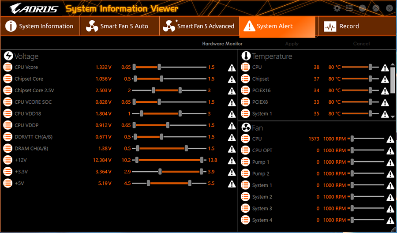Click the list icon beside the Chipset temperature
The width and height of the screenshot is (397, 233).
[245, 79]
